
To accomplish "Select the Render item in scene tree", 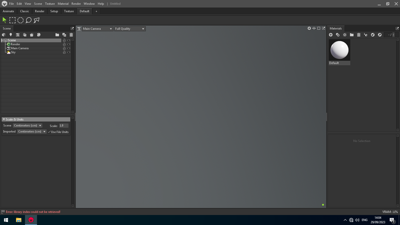I will click(x=15, y=44).
